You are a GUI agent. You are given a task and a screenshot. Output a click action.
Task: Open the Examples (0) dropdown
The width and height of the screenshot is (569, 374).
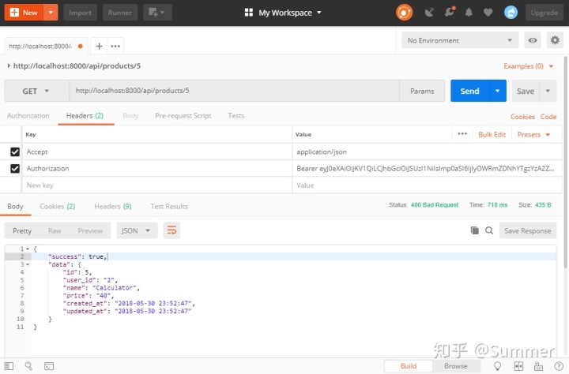pyautogui.click(x=529, y=66)
